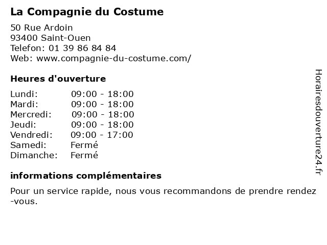Image resolution: width=327 pixels, height=245 pixels.
Task: Select the Dimanche day label
Action: click(x=34, y=155)
